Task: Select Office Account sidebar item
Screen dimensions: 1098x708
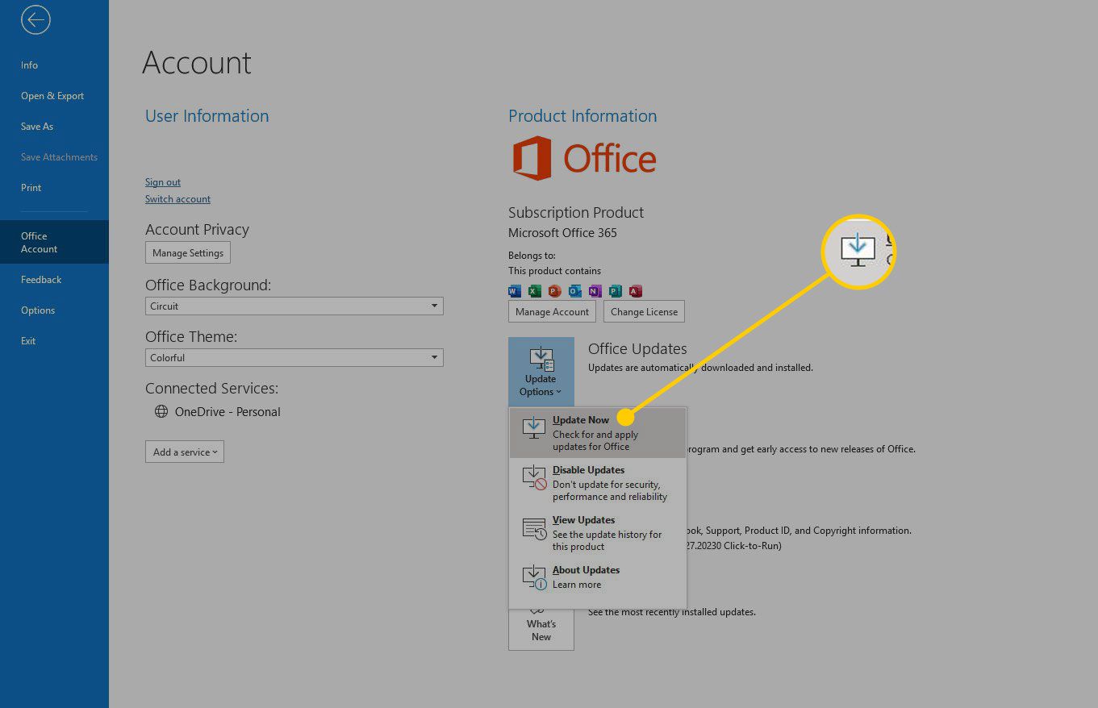Action: click(x=54, y=242)
